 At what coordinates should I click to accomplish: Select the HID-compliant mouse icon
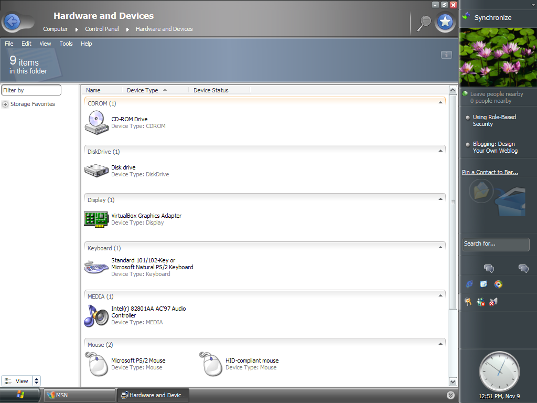point(211,364)
